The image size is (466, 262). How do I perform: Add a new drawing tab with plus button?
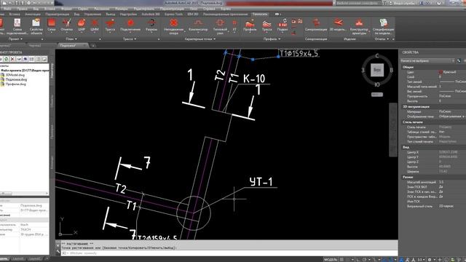coord(93,46)
